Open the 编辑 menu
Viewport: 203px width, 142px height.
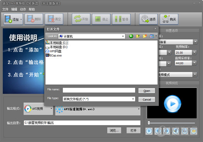point(14,9)
